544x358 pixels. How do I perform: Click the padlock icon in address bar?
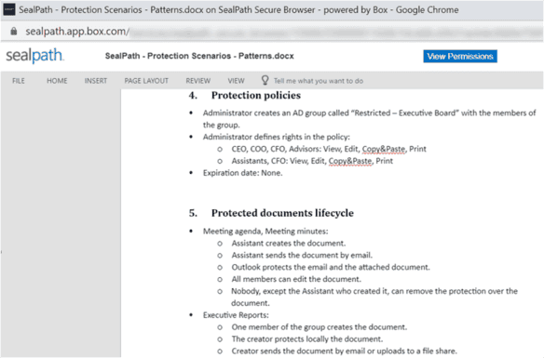tap(14, 32)
